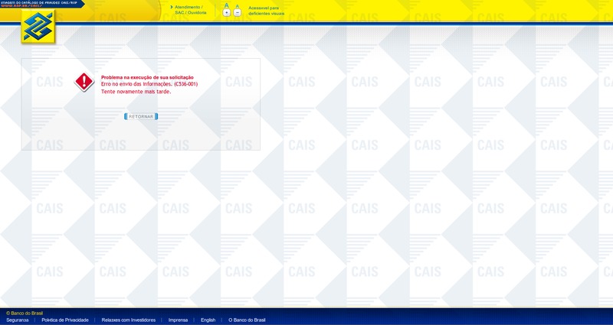
Task: Open the Segurança footer link
Action: (x=18, y=320)
